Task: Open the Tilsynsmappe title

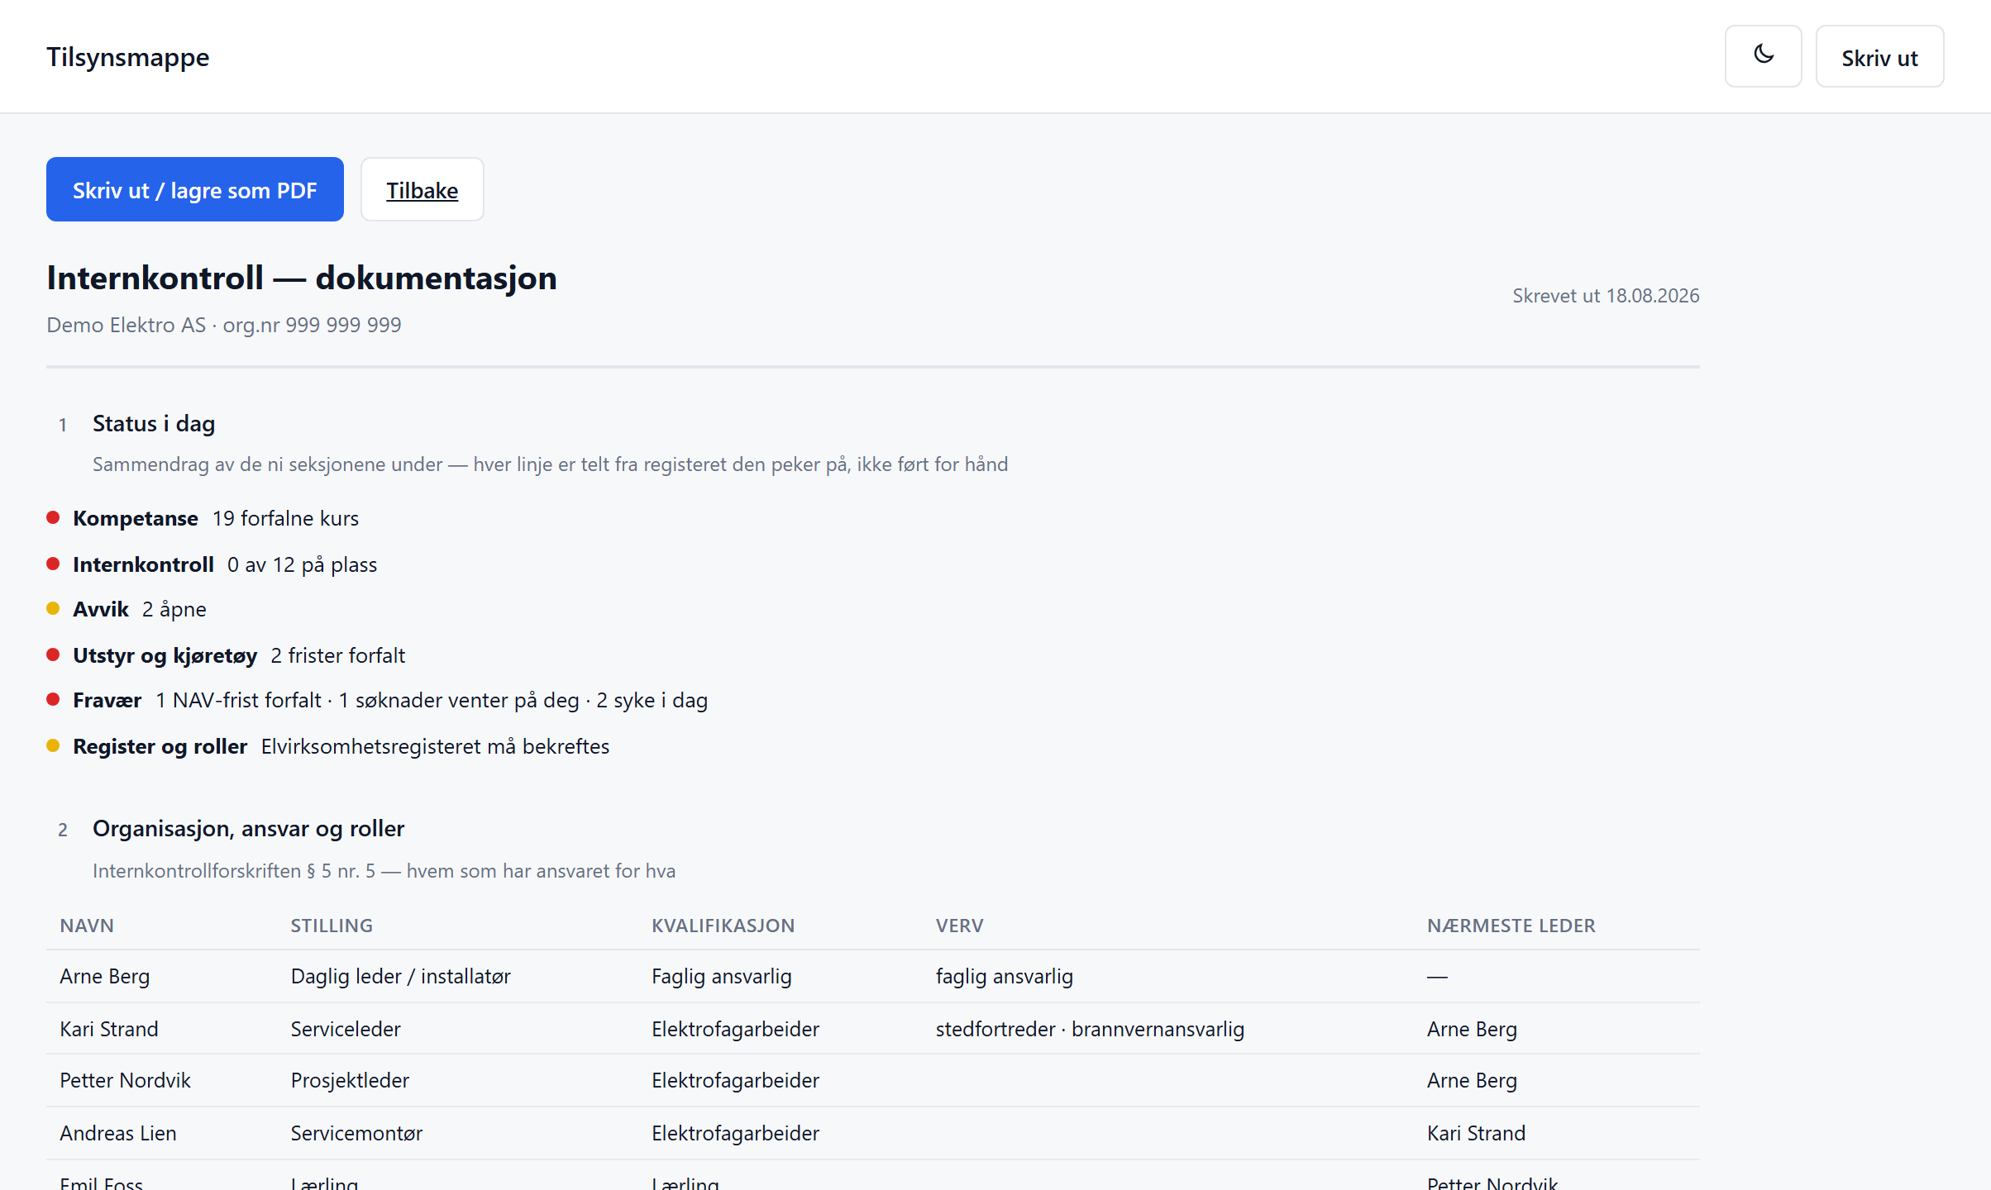Action: [x=128, y=57]
